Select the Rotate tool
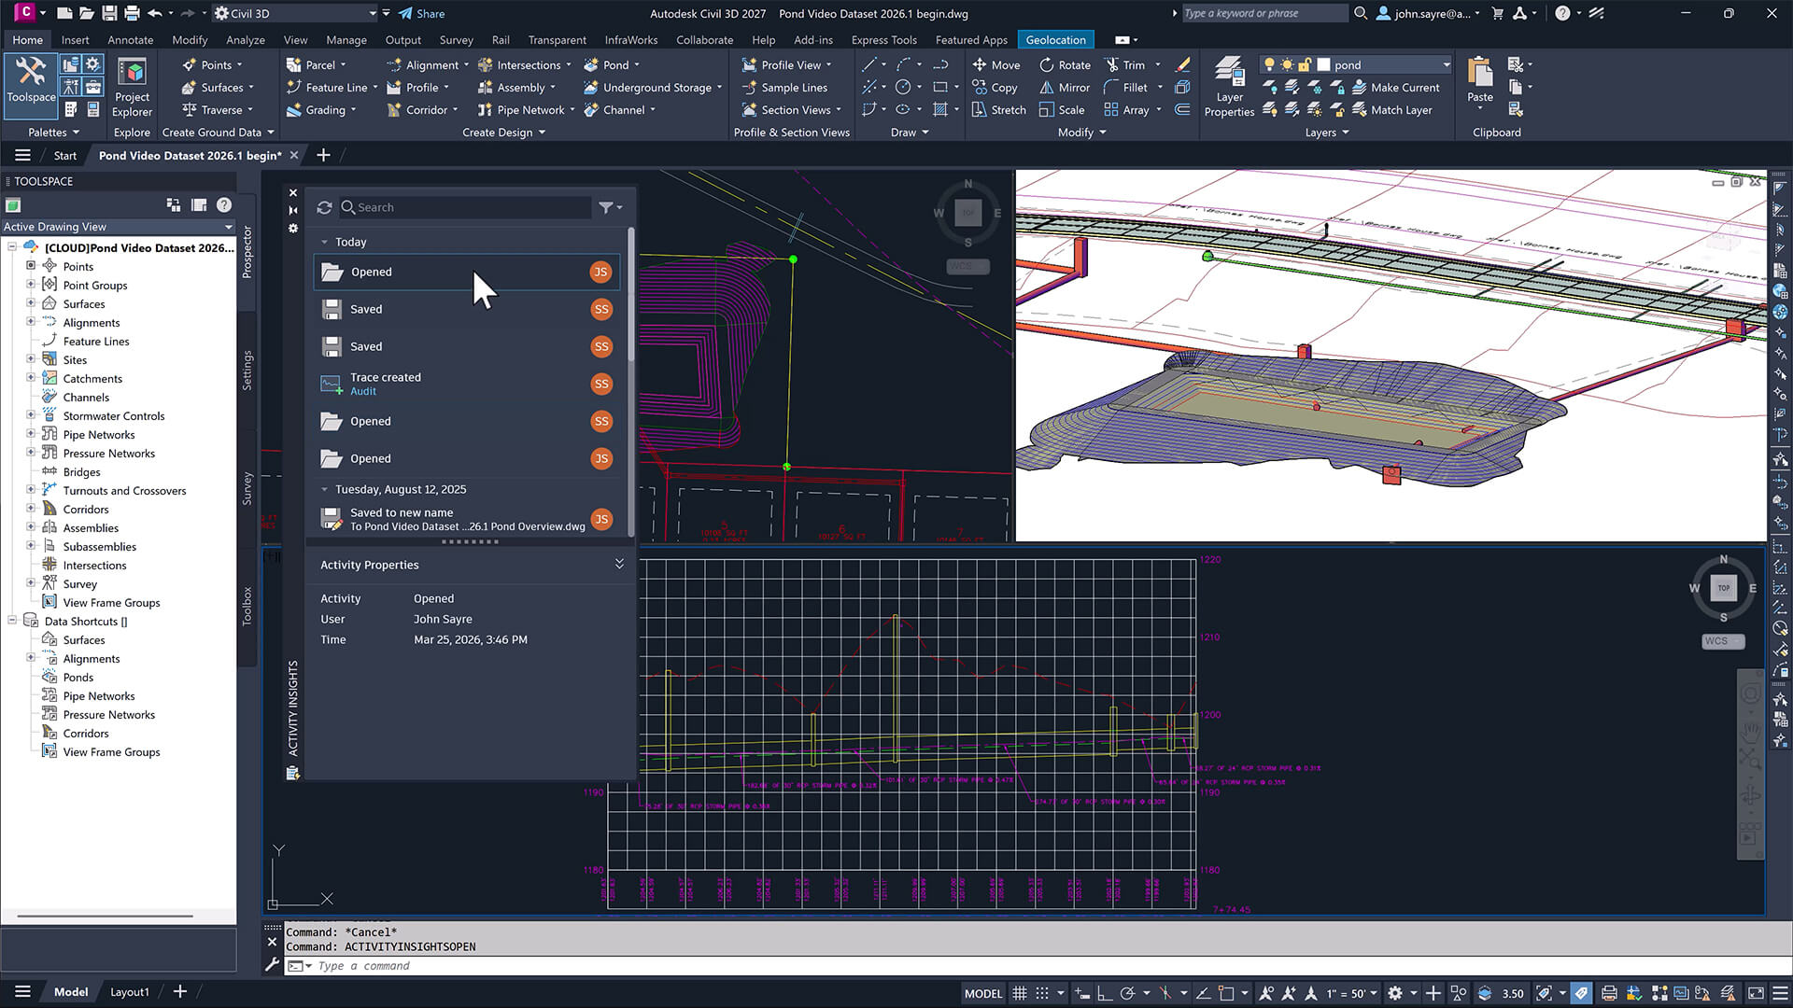 pos(1065,64)
